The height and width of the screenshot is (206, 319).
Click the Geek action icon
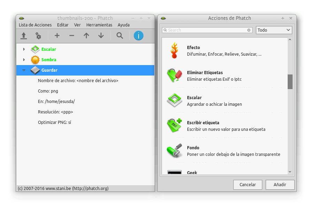pos(174,172)
